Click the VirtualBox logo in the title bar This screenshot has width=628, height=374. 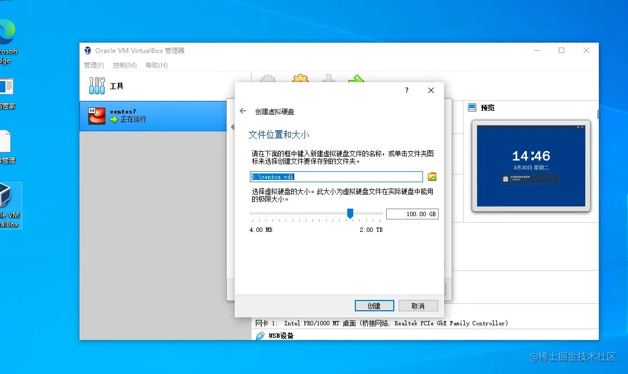(88, 50)
